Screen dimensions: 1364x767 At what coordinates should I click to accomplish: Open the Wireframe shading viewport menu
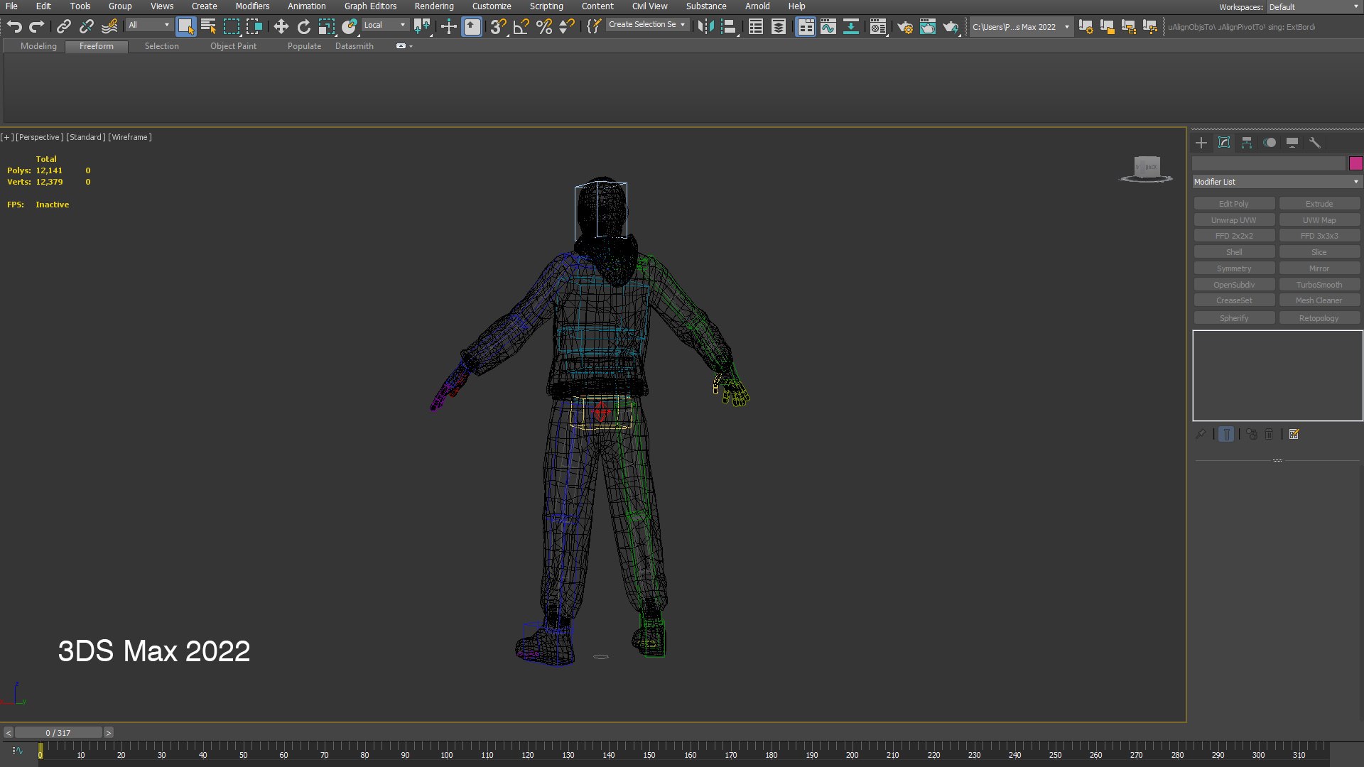point(130,137)
